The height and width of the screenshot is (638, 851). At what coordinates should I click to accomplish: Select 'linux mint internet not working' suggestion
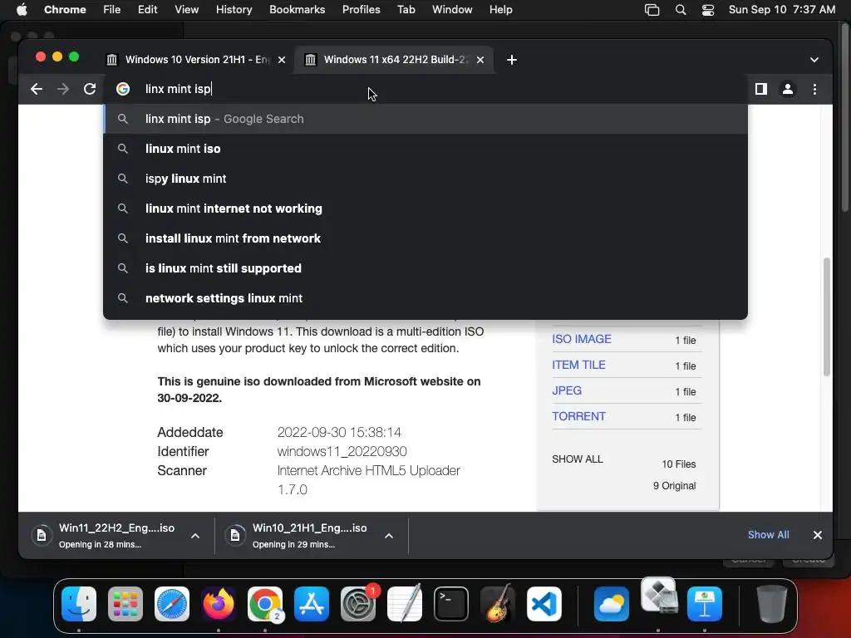point(425,209)
